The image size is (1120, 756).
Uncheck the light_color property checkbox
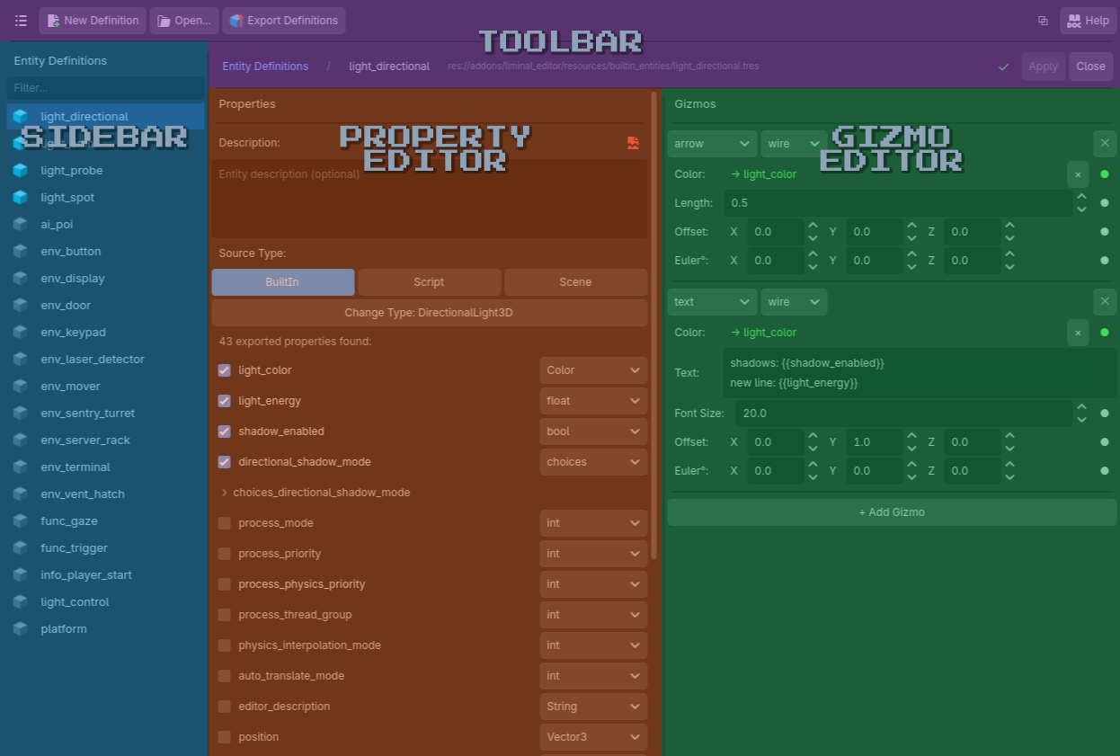[225, 370]
